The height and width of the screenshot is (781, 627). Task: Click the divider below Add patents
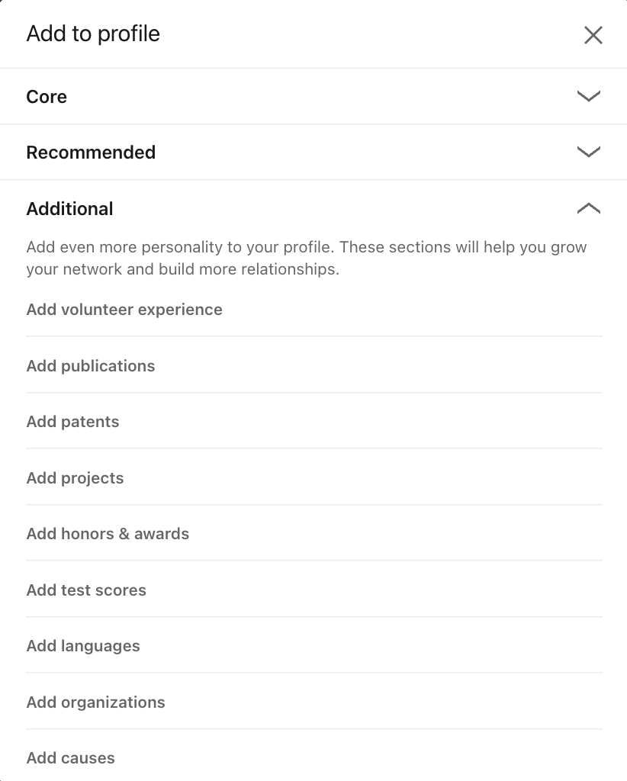tap(314, 448)
